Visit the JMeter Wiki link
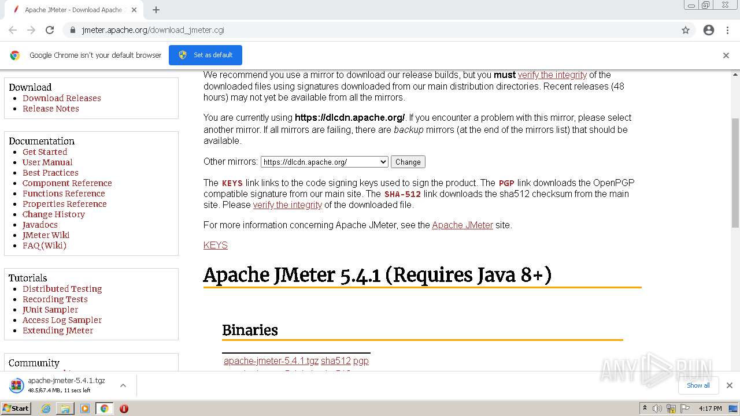Screen dimensions: 740x416 (46, 235)
